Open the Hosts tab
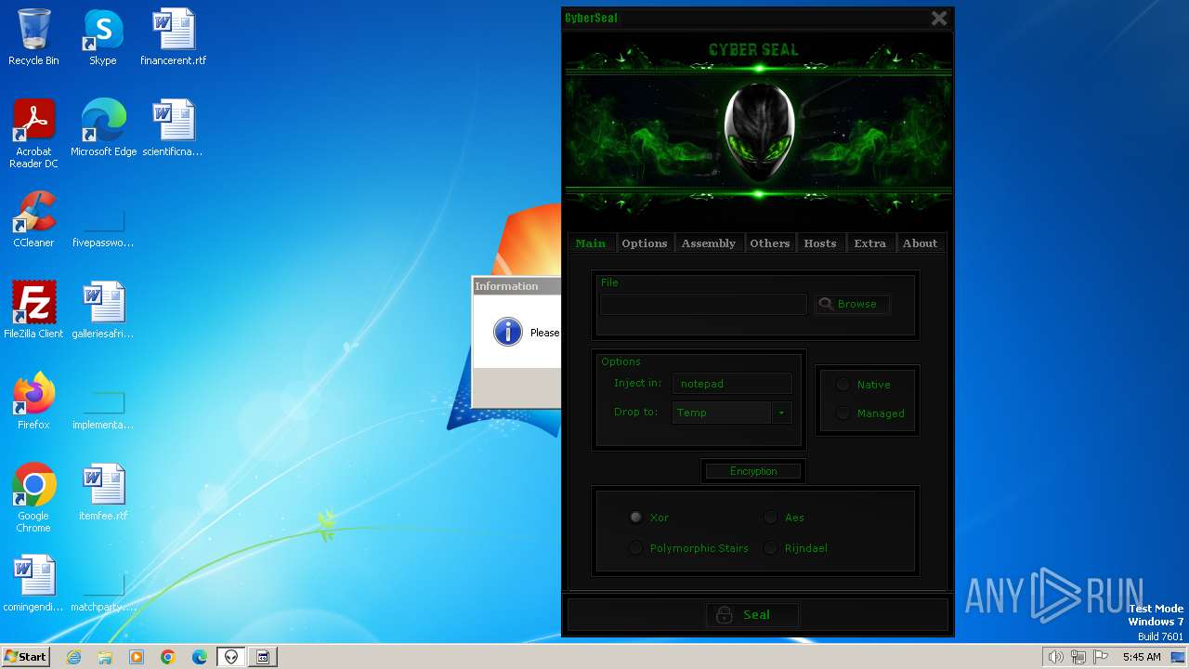The image size is (1189, 669). point(820,243)
